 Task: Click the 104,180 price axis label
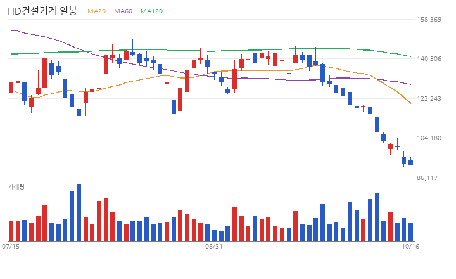point(429,138)
